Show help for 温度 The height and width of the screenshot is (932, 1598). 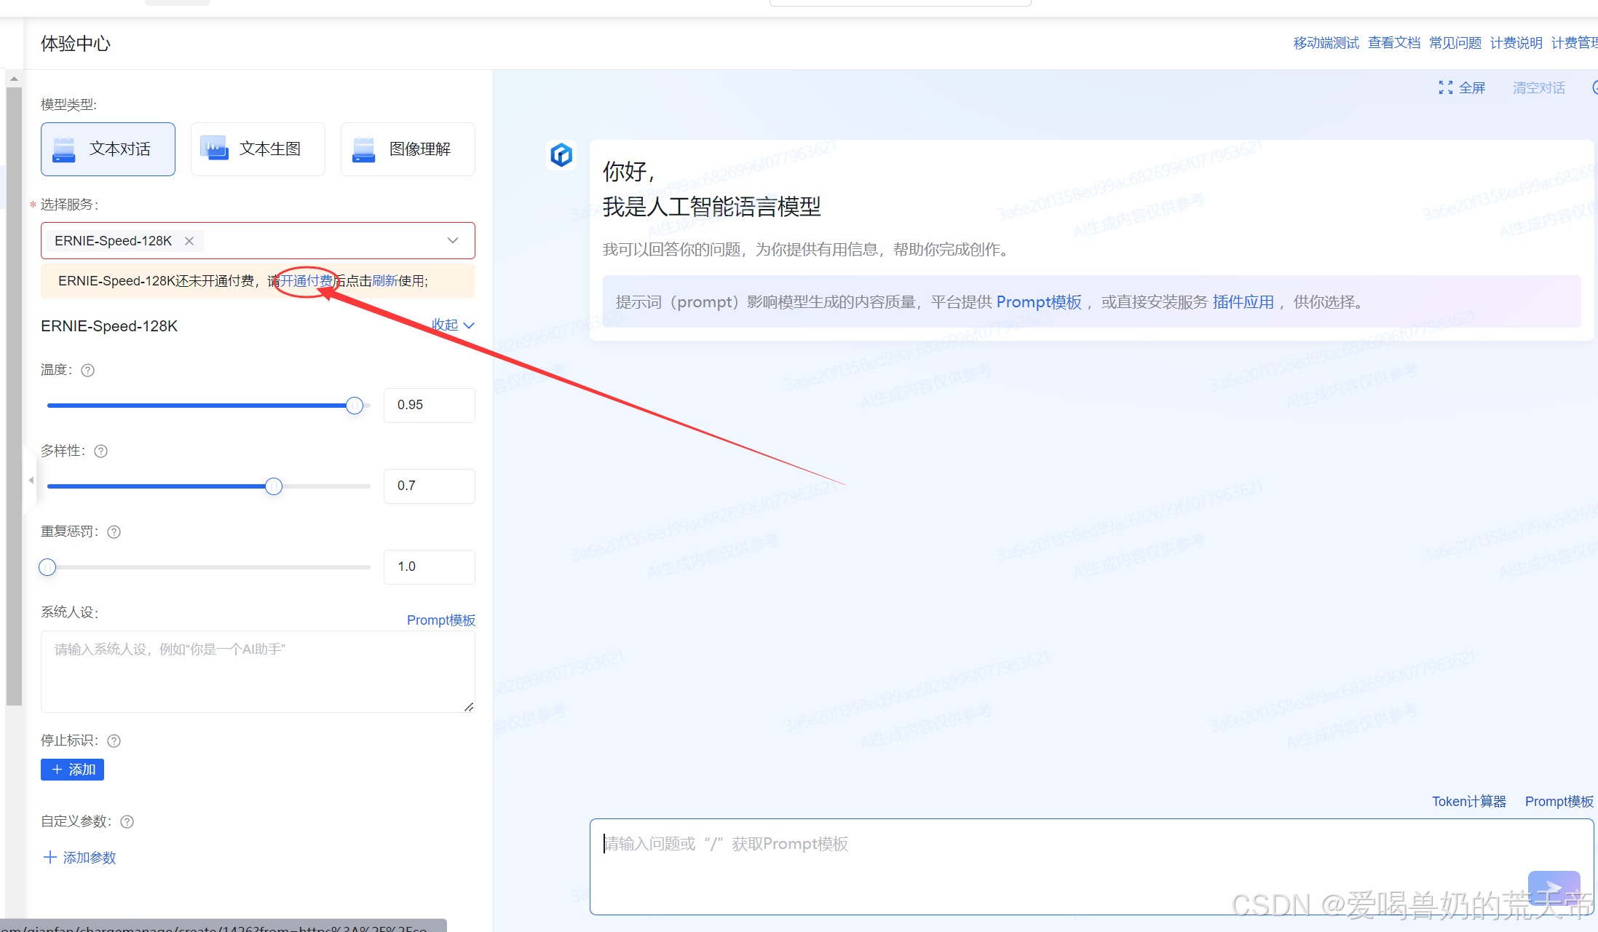tap(87, 371)
